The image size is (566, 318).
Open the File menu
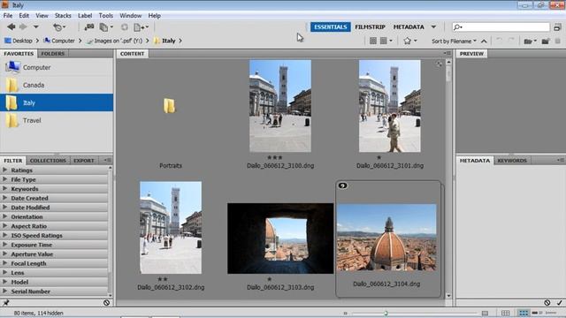tap(8, 16)
